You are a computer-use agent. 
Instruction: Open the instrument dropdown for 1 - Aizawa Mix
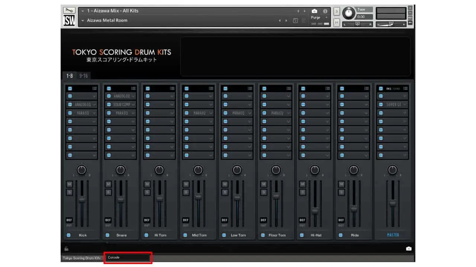pos(83,11)
